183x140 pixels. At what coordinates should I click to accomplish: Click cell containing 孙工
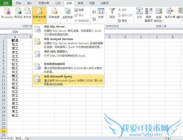pyautogui.click(x=15, y=72)
